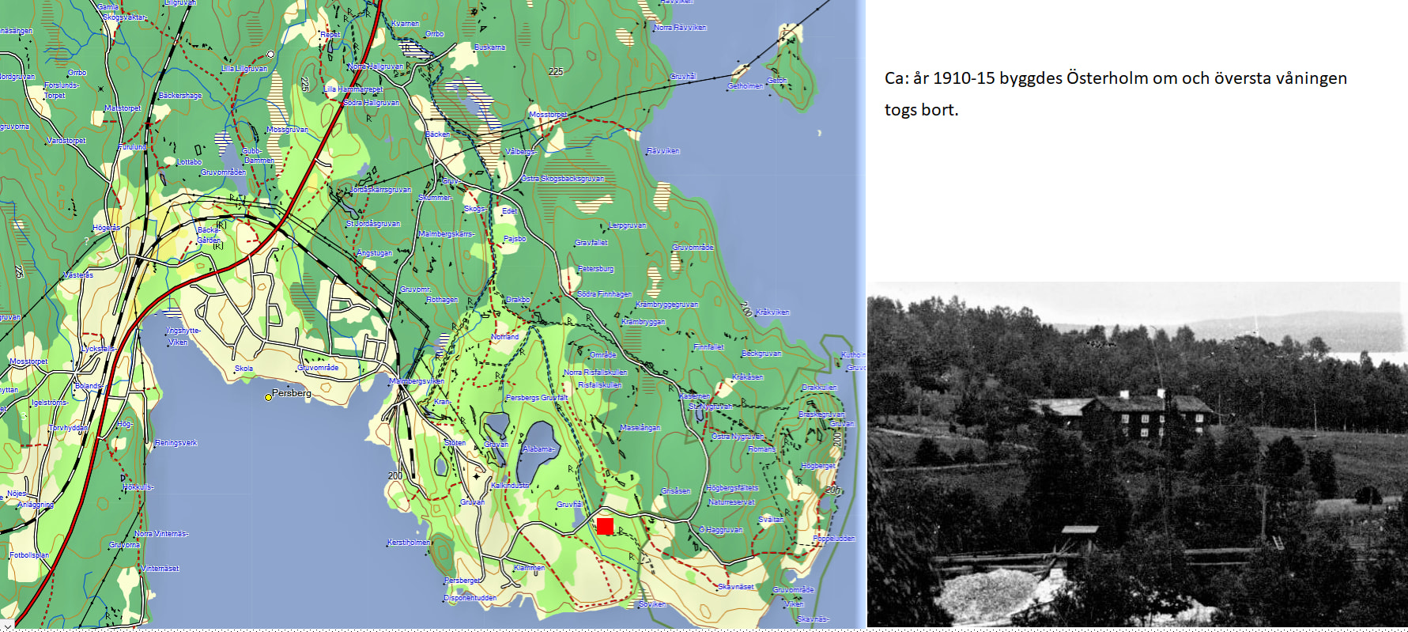The width and height of the screenshot is (1408, 632).
Task: Click the 'Pappeludden' label
Action: coord(834,539)
